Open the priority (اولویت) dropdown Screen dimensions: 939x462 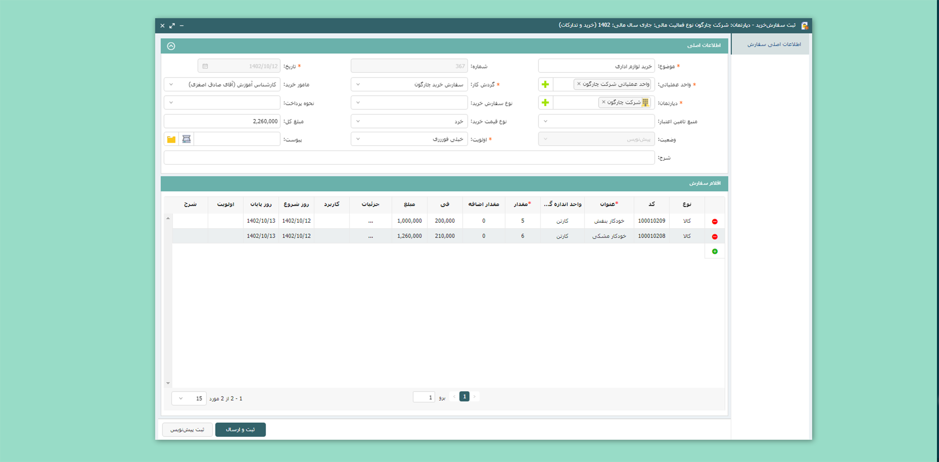point(409,140)
